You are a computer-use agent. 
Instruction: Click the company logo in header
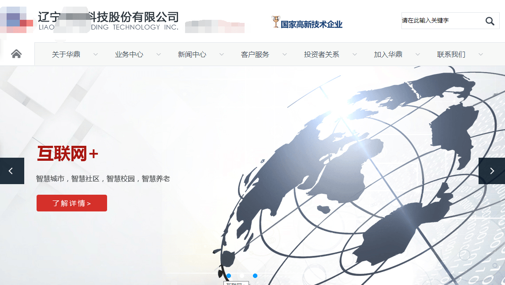click(17, 20)
